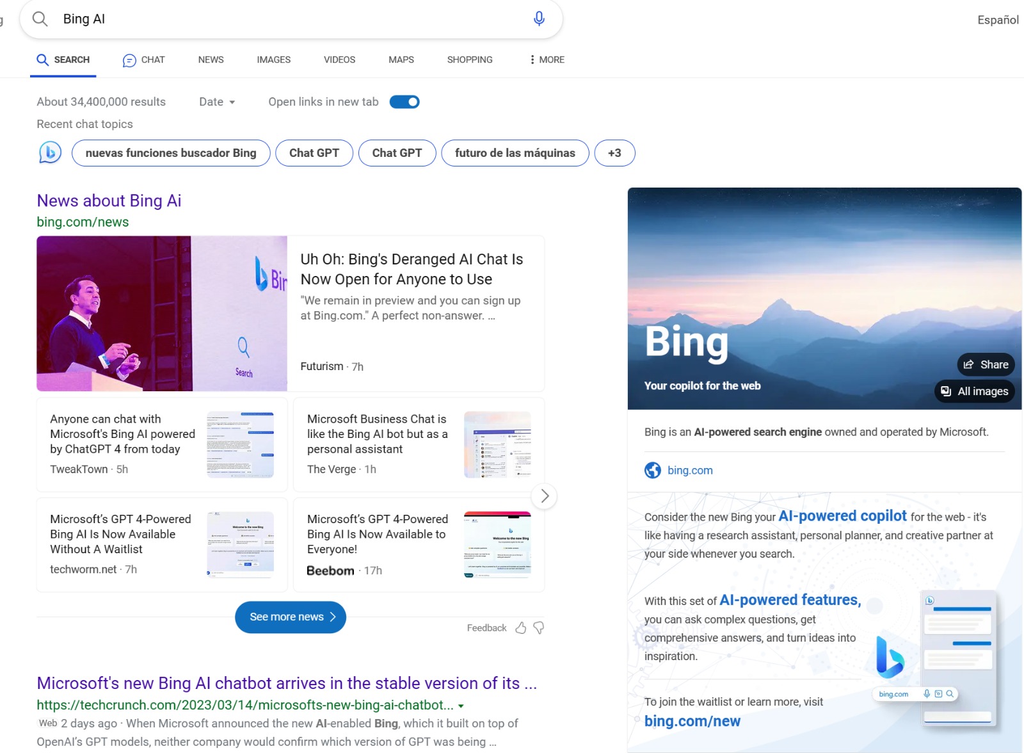The width and height of the screenshot is (1024, 753).
Task: Open the Futurism article speaker thumbnail
Action: coord(162,314)
